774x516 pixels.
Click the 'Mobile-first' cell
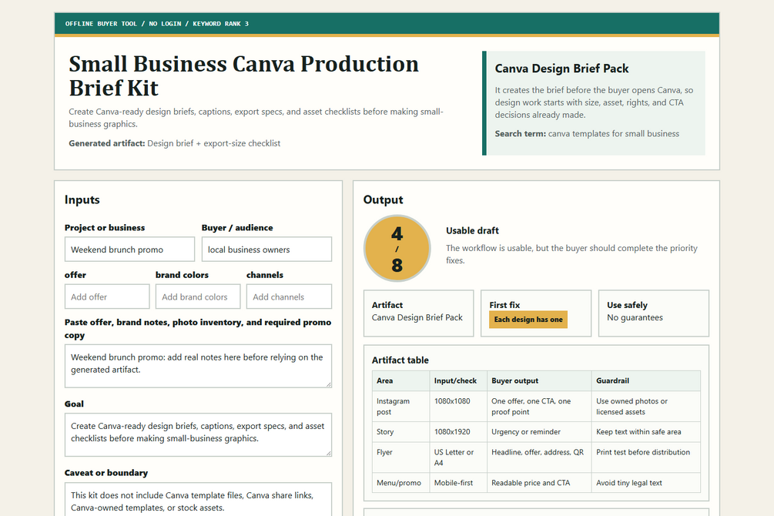pos(458,483)
